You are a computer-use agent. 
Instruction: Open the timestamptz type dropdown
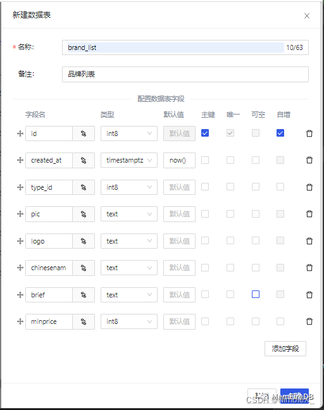129,160
